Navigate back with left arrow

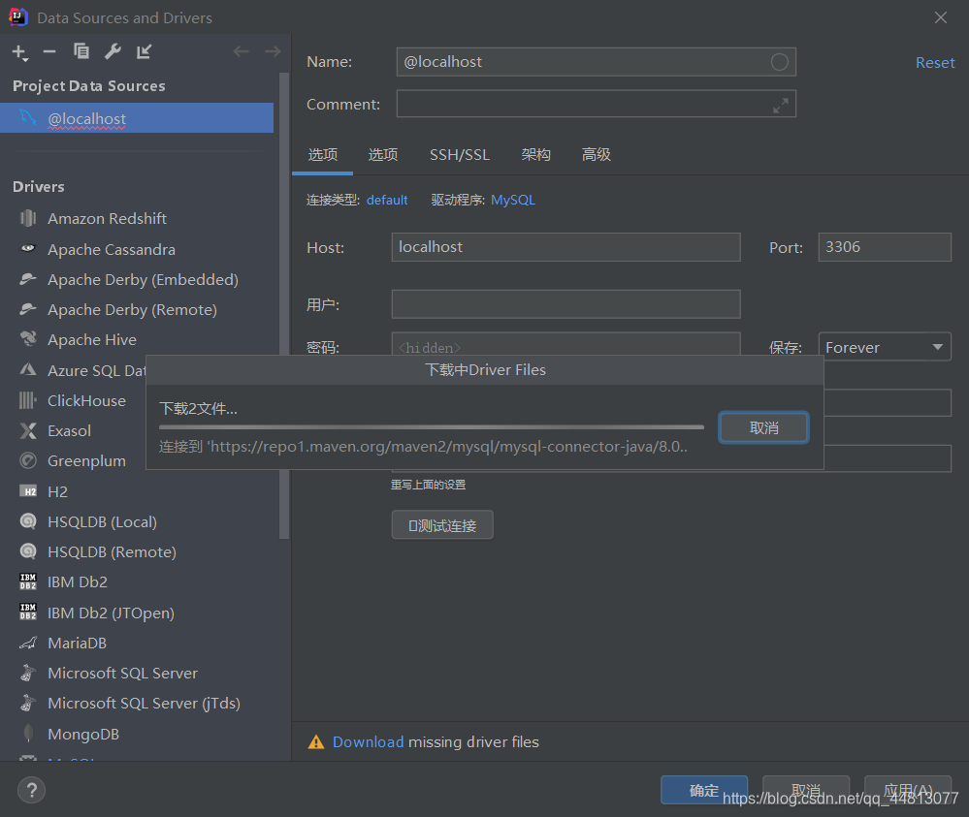[x=241, y=51]
